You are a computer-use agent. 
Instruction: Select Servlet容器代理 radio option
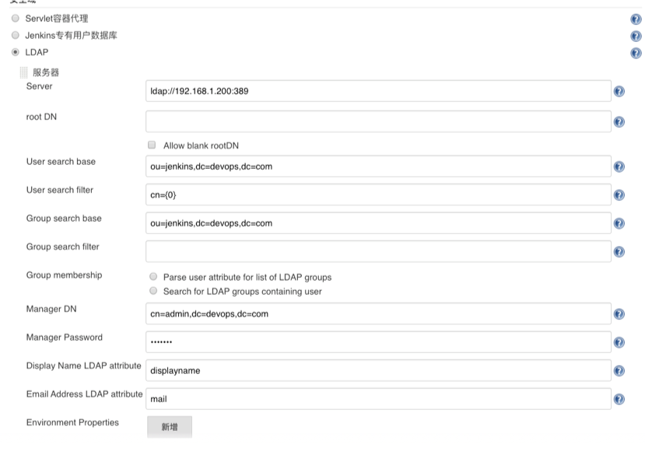pyautogui.click(x=16, y=19)
